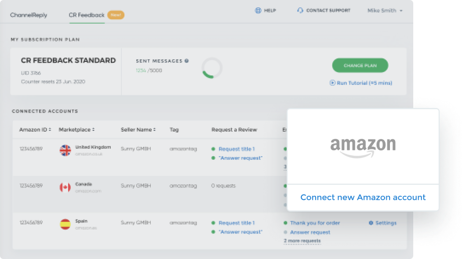Click the Amazon logo card
466x259 pixels.
(x=363, y=147)
